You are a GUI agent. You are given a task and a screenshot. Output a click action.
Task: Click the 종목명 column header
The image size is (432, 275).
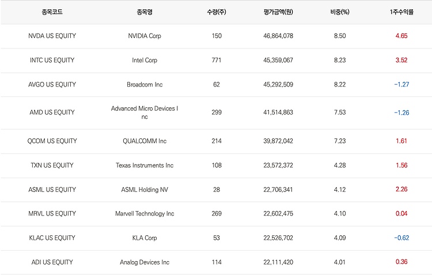tap(145, 12)
